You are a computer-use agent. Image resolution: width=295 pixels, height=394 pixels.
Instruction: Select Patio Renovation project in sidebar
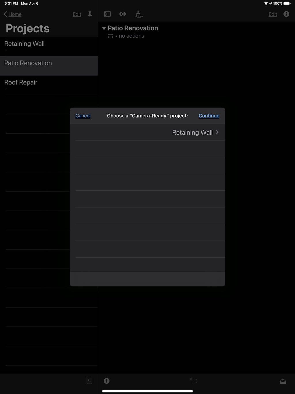pyautogui.click(x=49, y=66)
